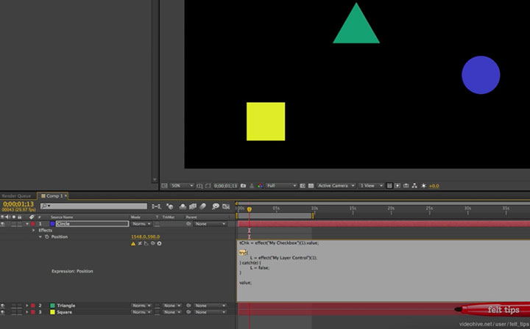530x329 pixels.
Task: Click the timeline current time display 0;00;01;13
Action: (18, 204)
